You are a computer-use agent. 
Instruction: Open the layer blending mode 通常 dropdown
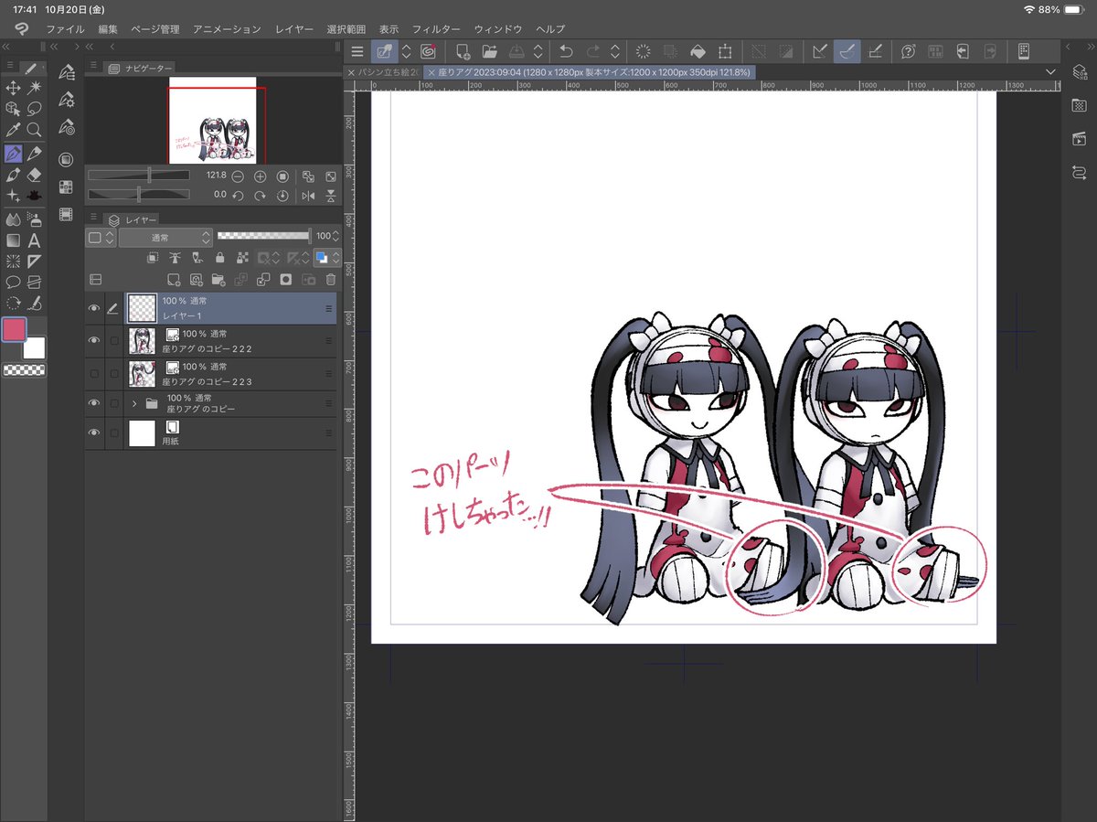point(165,236)
